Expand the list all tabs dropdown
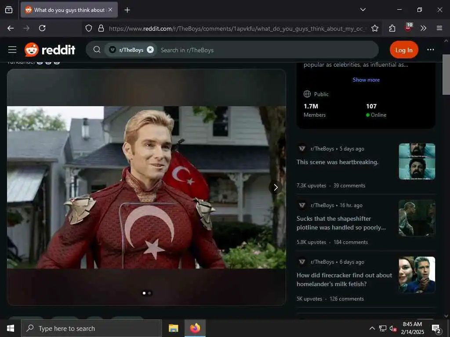 click(x=363, y=10)
